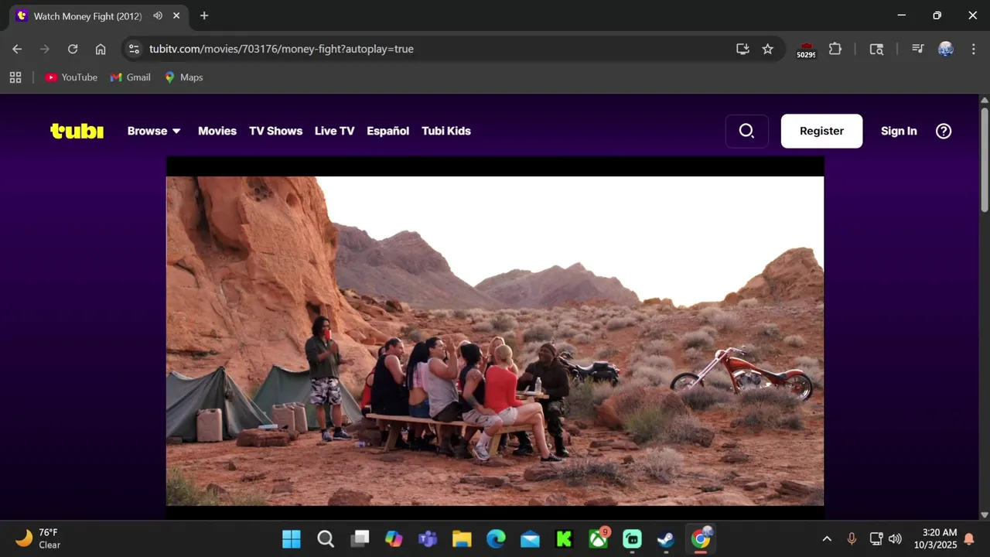The width and height of the screenshot is (990, 557).
Task: Click the Money Fight video player
Action: [495, 338]
